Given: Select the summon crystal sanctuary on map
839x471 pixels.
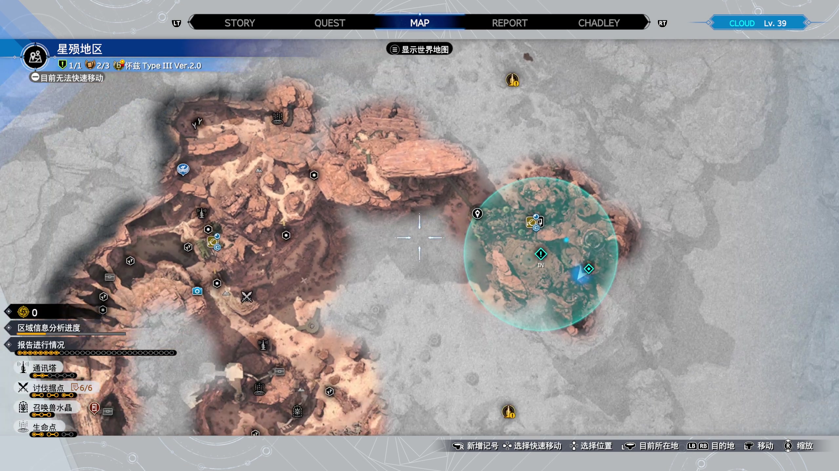Looking at the screenshot, I should point(297,411).
